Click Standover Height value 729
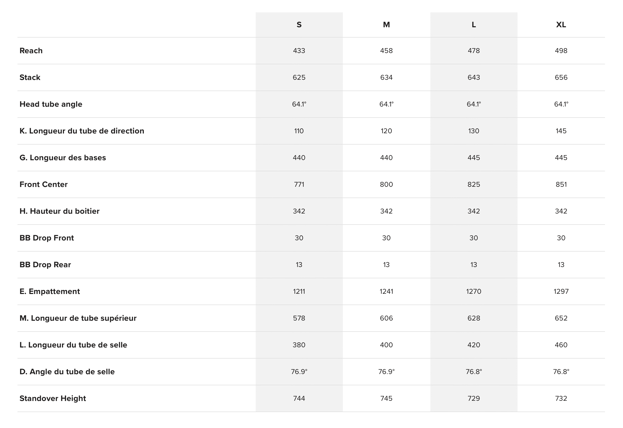 click(474, 398)
